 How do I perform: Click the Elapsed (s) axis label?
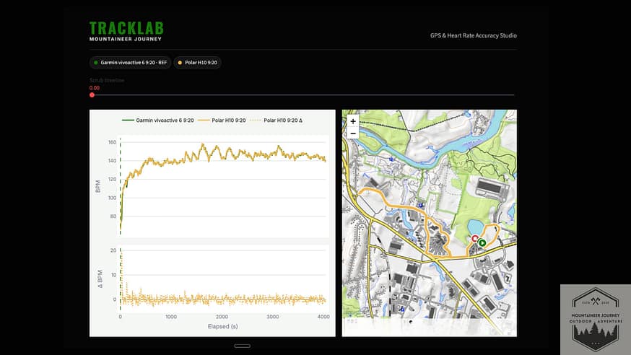(x=222, y=326)
